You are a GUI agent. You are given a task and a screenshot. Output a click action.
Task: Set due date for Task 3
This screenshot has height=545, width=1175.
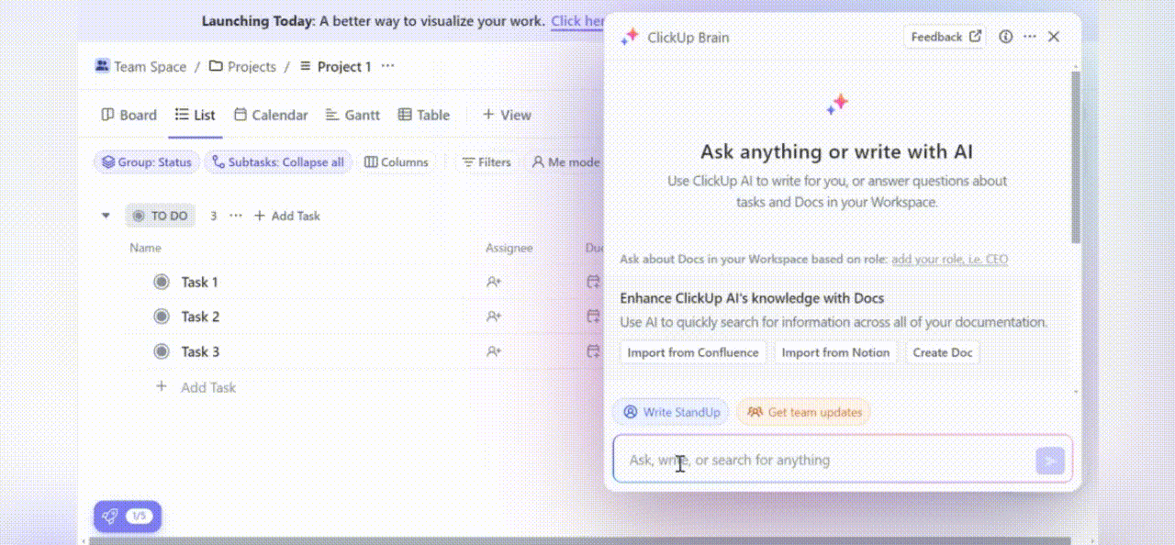pos(594,352)
